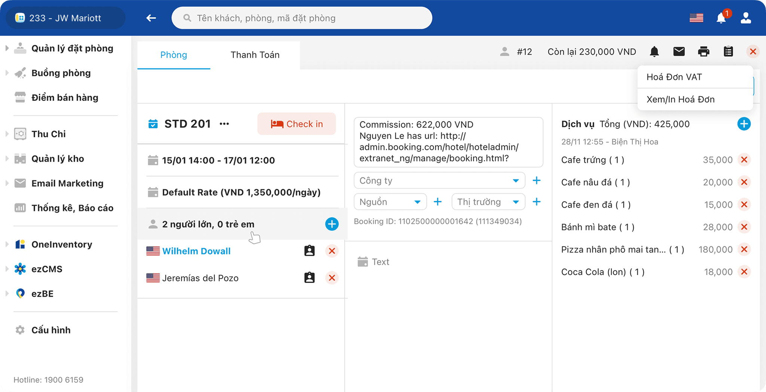
Task: Click the back arrow in top bar
Action: click(151, 18)
